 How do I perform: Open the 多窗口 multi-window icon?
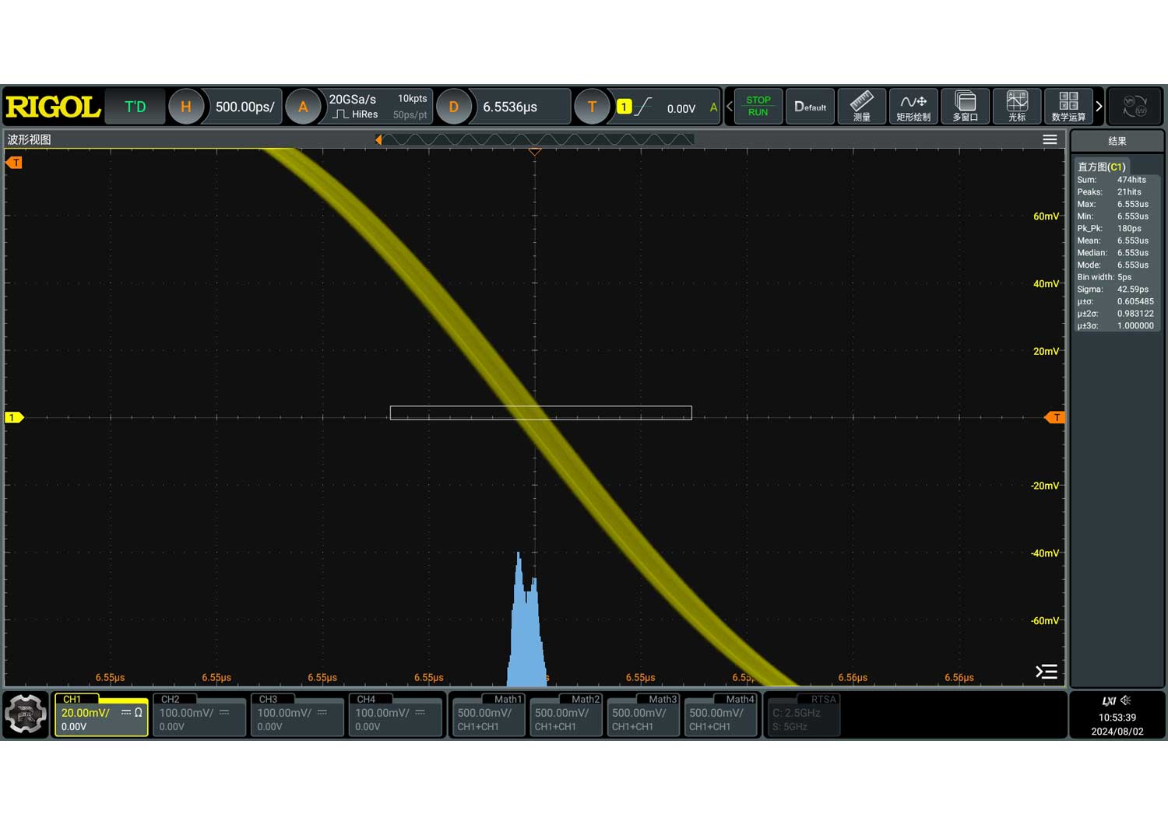click(965, 107)
